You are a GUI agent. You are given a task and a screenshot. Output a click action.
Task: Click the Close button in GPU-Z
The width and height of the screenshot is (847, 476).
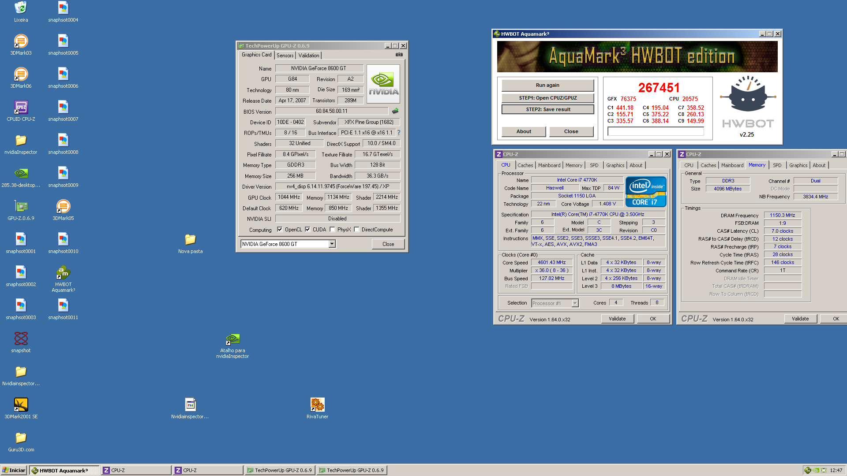click(388, 244)
